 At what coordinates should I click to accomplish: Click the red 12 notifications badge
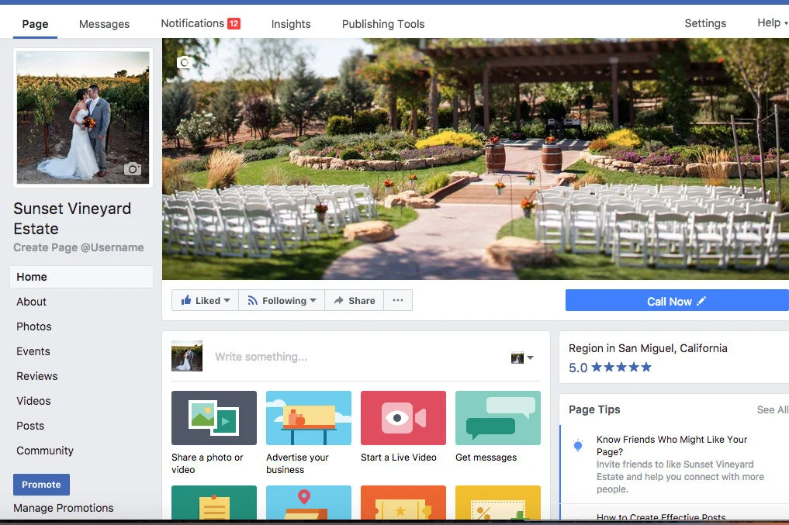pos(234,23)
